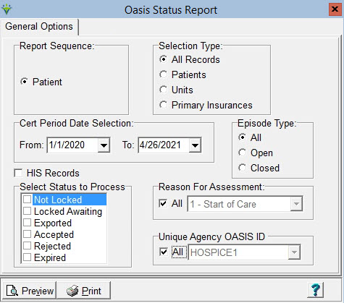Check the Rejected status item
This screenshot has width=344, height=303.
27,246
